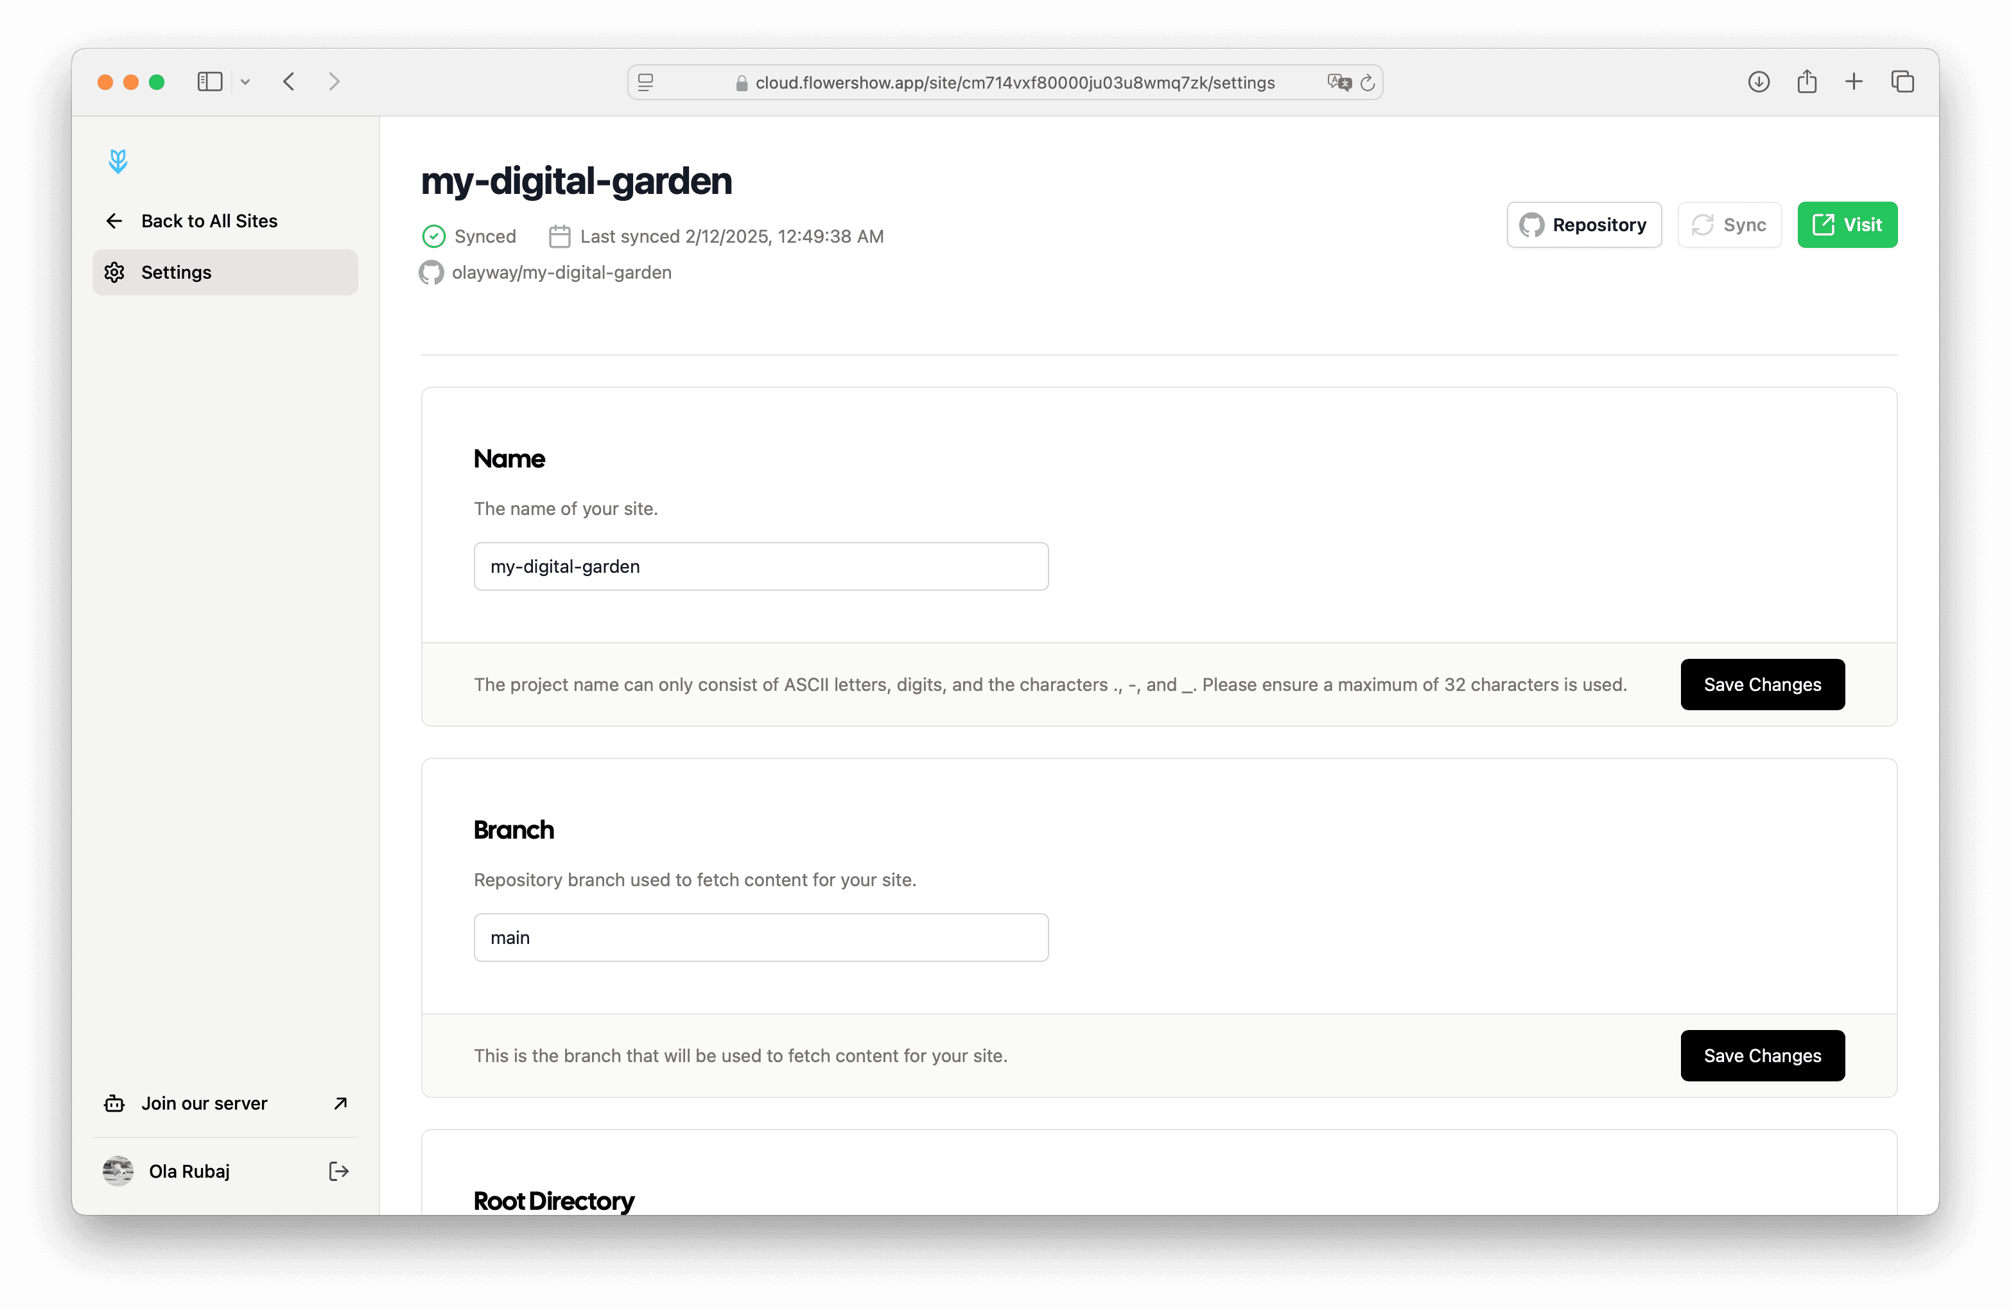This screenshot has width=2011, height=1310.
Task: Open a new tab with the plus icon
Action: 1854,82
